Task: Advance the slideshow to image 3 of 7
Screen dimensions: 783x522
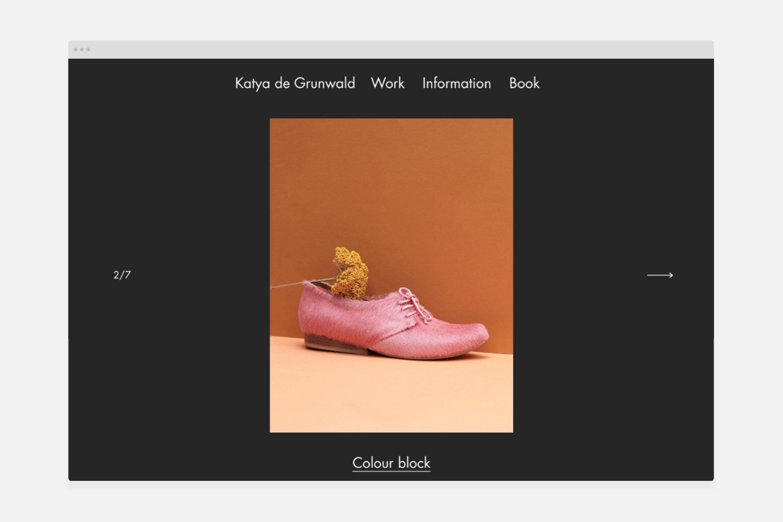Action: coord(660,275)
